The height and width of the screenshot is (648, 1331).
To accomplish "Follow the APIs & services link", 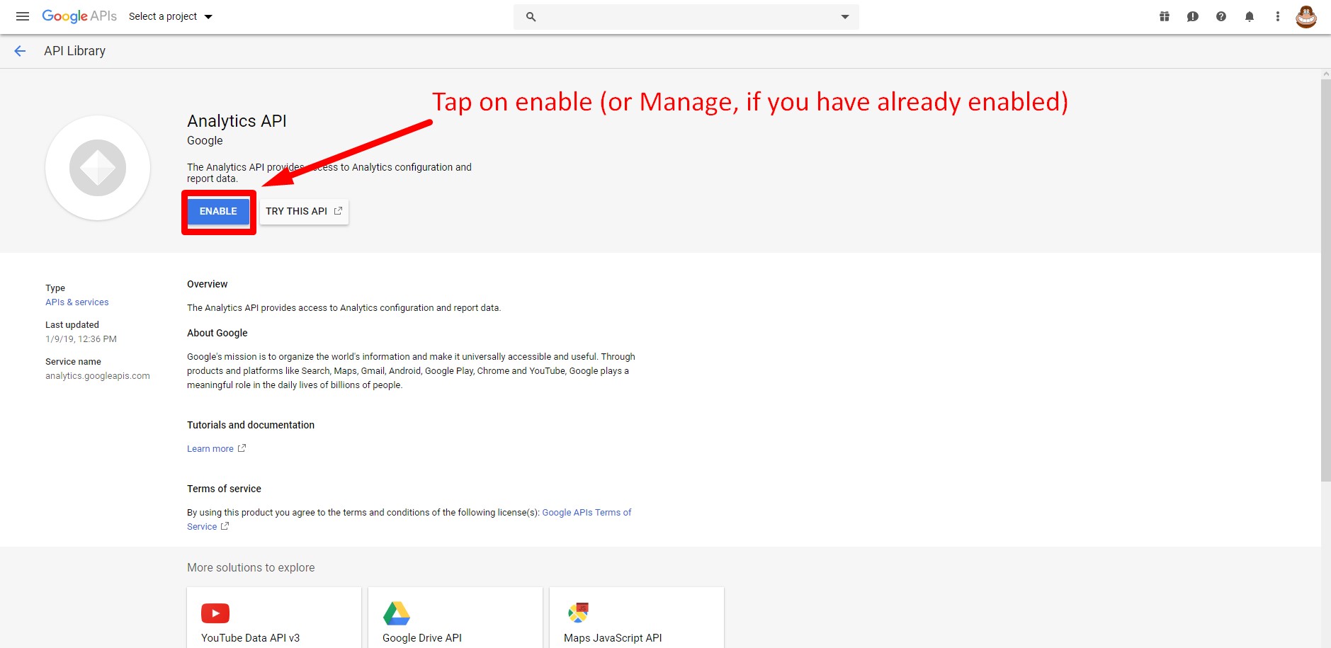I will click(x=77, y=302).
